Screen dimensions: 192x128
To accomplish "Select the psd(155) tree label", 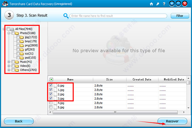I will [30, 58].
